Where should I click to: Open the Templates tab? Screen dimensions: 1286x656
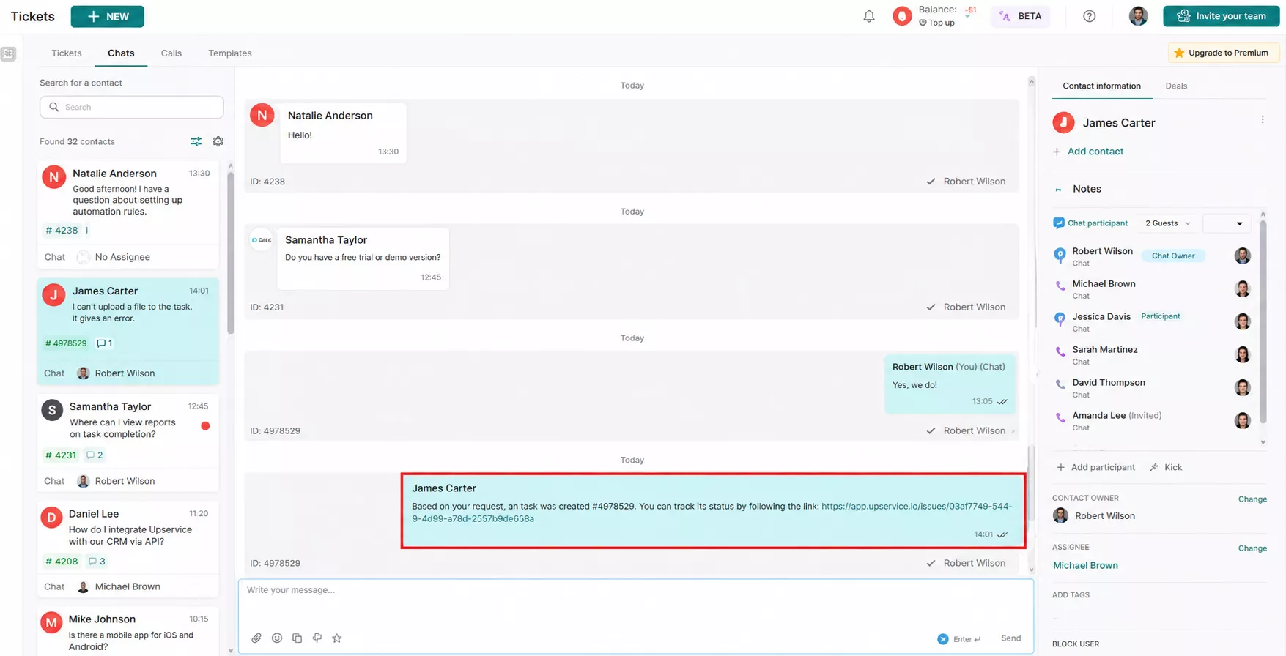(x=230, y=53)
